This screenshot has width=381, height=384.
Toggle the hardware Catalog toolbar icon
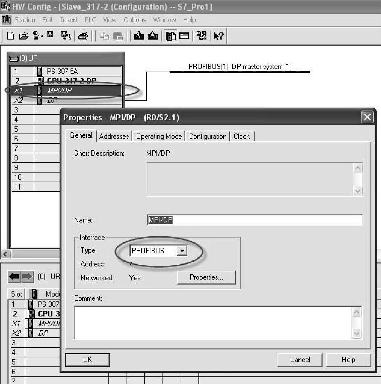coord(171,36)
